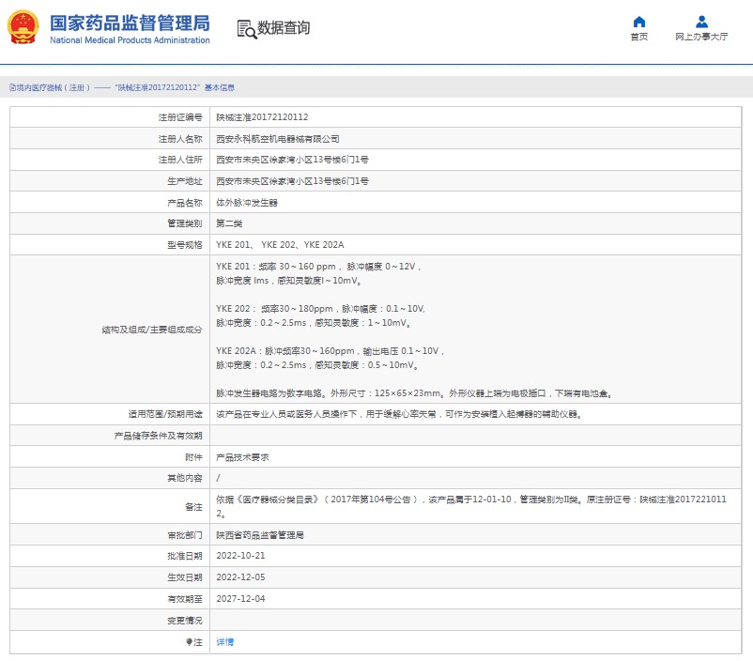Click the product name 体外脉冲发生器
This screenshot has height=661, width=753.
[x=247, y=203]
